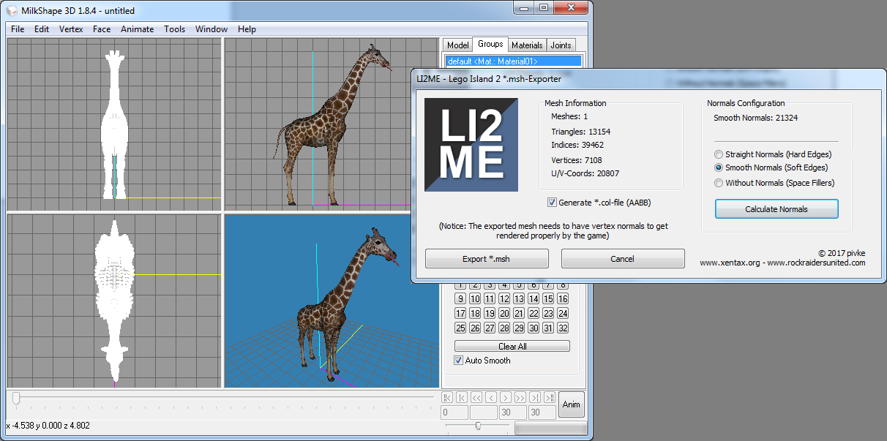Step one frame forward (>) button
887x441 pixels.
pos(506,397)
